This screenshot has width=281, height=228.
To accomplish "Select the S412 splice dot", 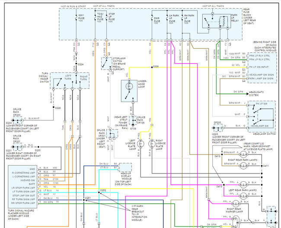I will pyautogui.click(x=222, y=154).
